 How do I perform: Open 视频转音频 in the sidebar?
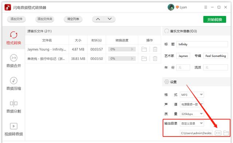[x=14, y=129]
